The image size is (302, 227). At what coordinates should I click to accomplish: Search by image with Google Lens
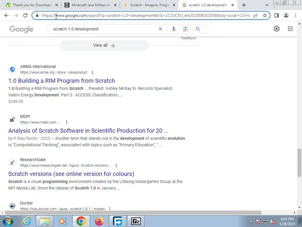pyautogui.click(x=185, y=29)
